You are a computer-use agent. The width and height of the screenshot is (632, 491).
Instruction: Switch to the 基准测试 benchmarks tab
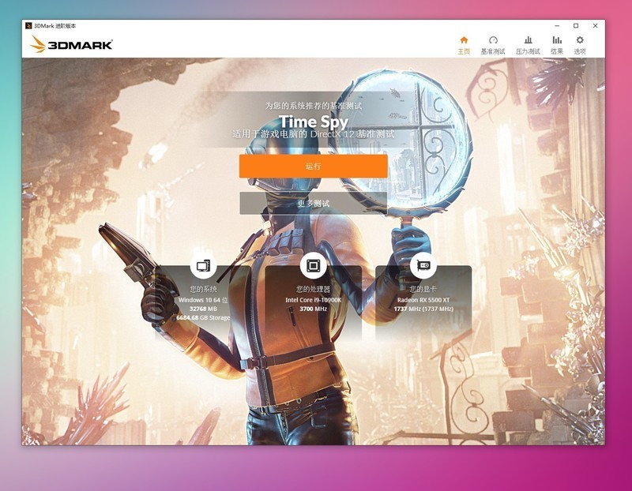pyautogui.click(x=492, y=45)
